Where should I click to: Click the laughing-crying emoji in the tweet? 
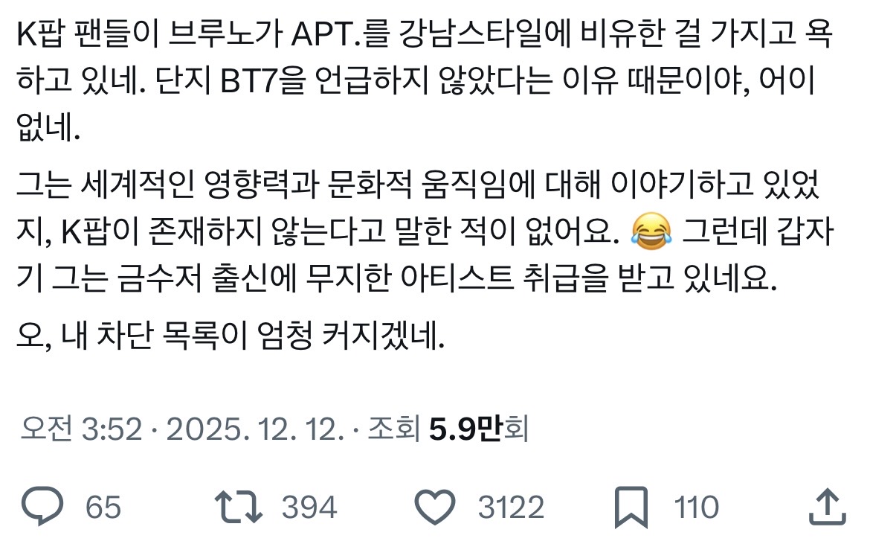(x=651, y=231)
